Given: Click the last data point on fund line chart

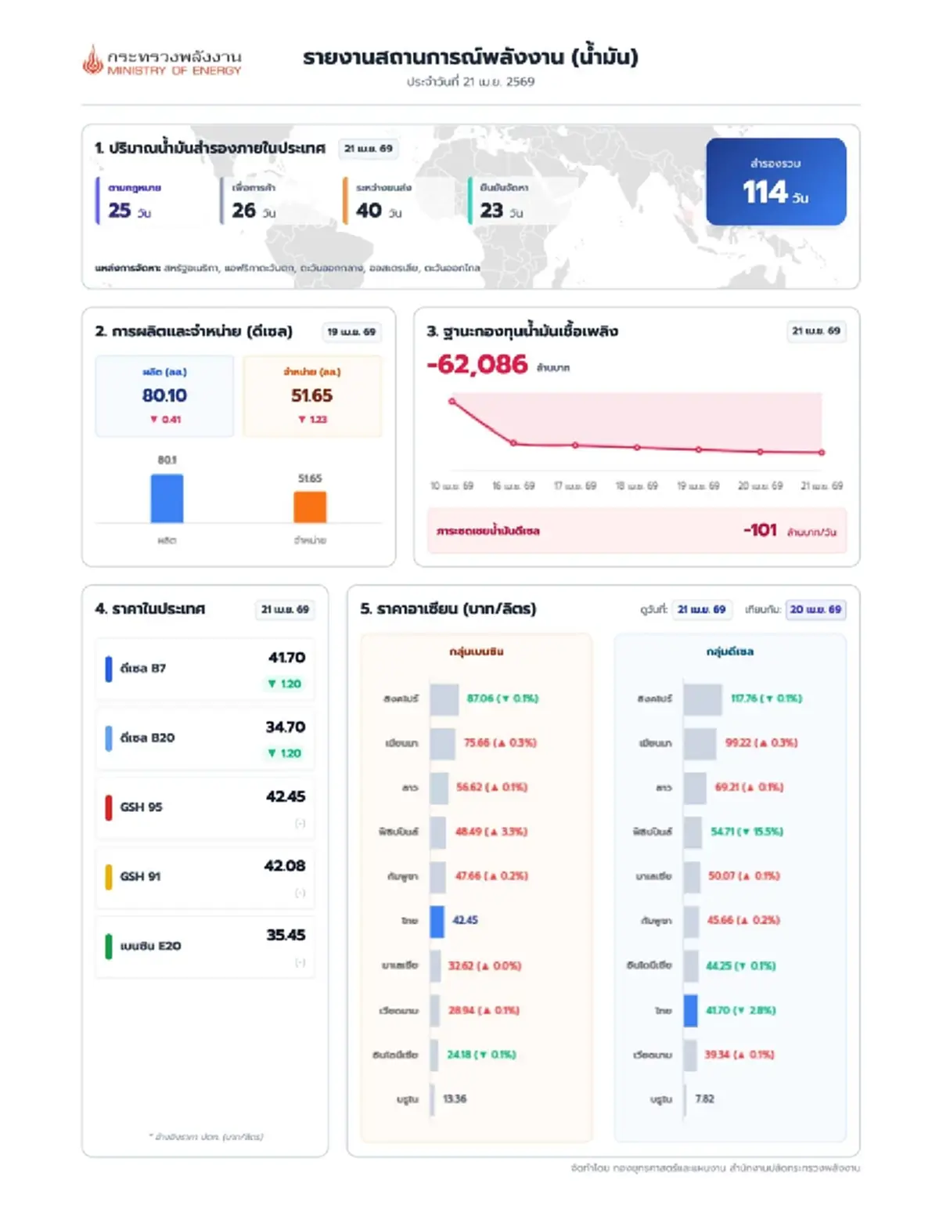Looking at the screenshot, I should (822, 452).
